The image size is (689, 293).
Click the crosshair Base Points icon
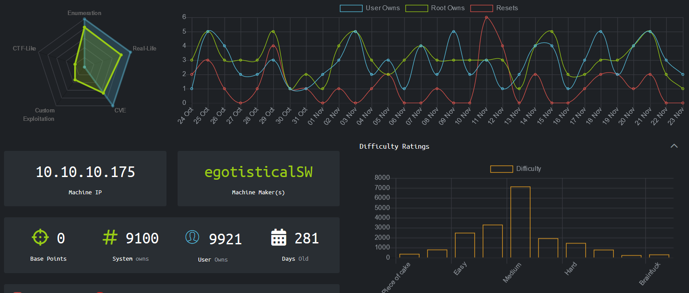coord(40,237)
